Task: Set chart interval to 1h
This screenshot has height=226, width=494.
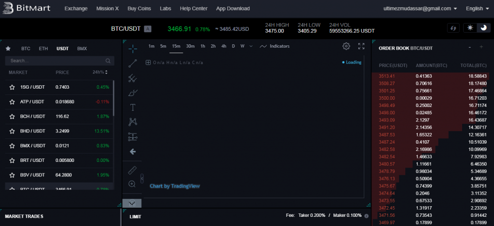Action: (x=203, y=46)
